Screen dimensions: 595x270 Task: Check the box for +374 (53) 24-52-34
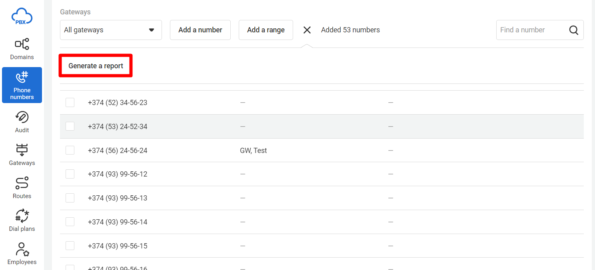70,126
